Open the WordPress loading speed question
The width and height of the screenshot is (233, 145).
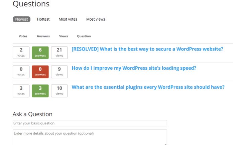pos(134,68)
